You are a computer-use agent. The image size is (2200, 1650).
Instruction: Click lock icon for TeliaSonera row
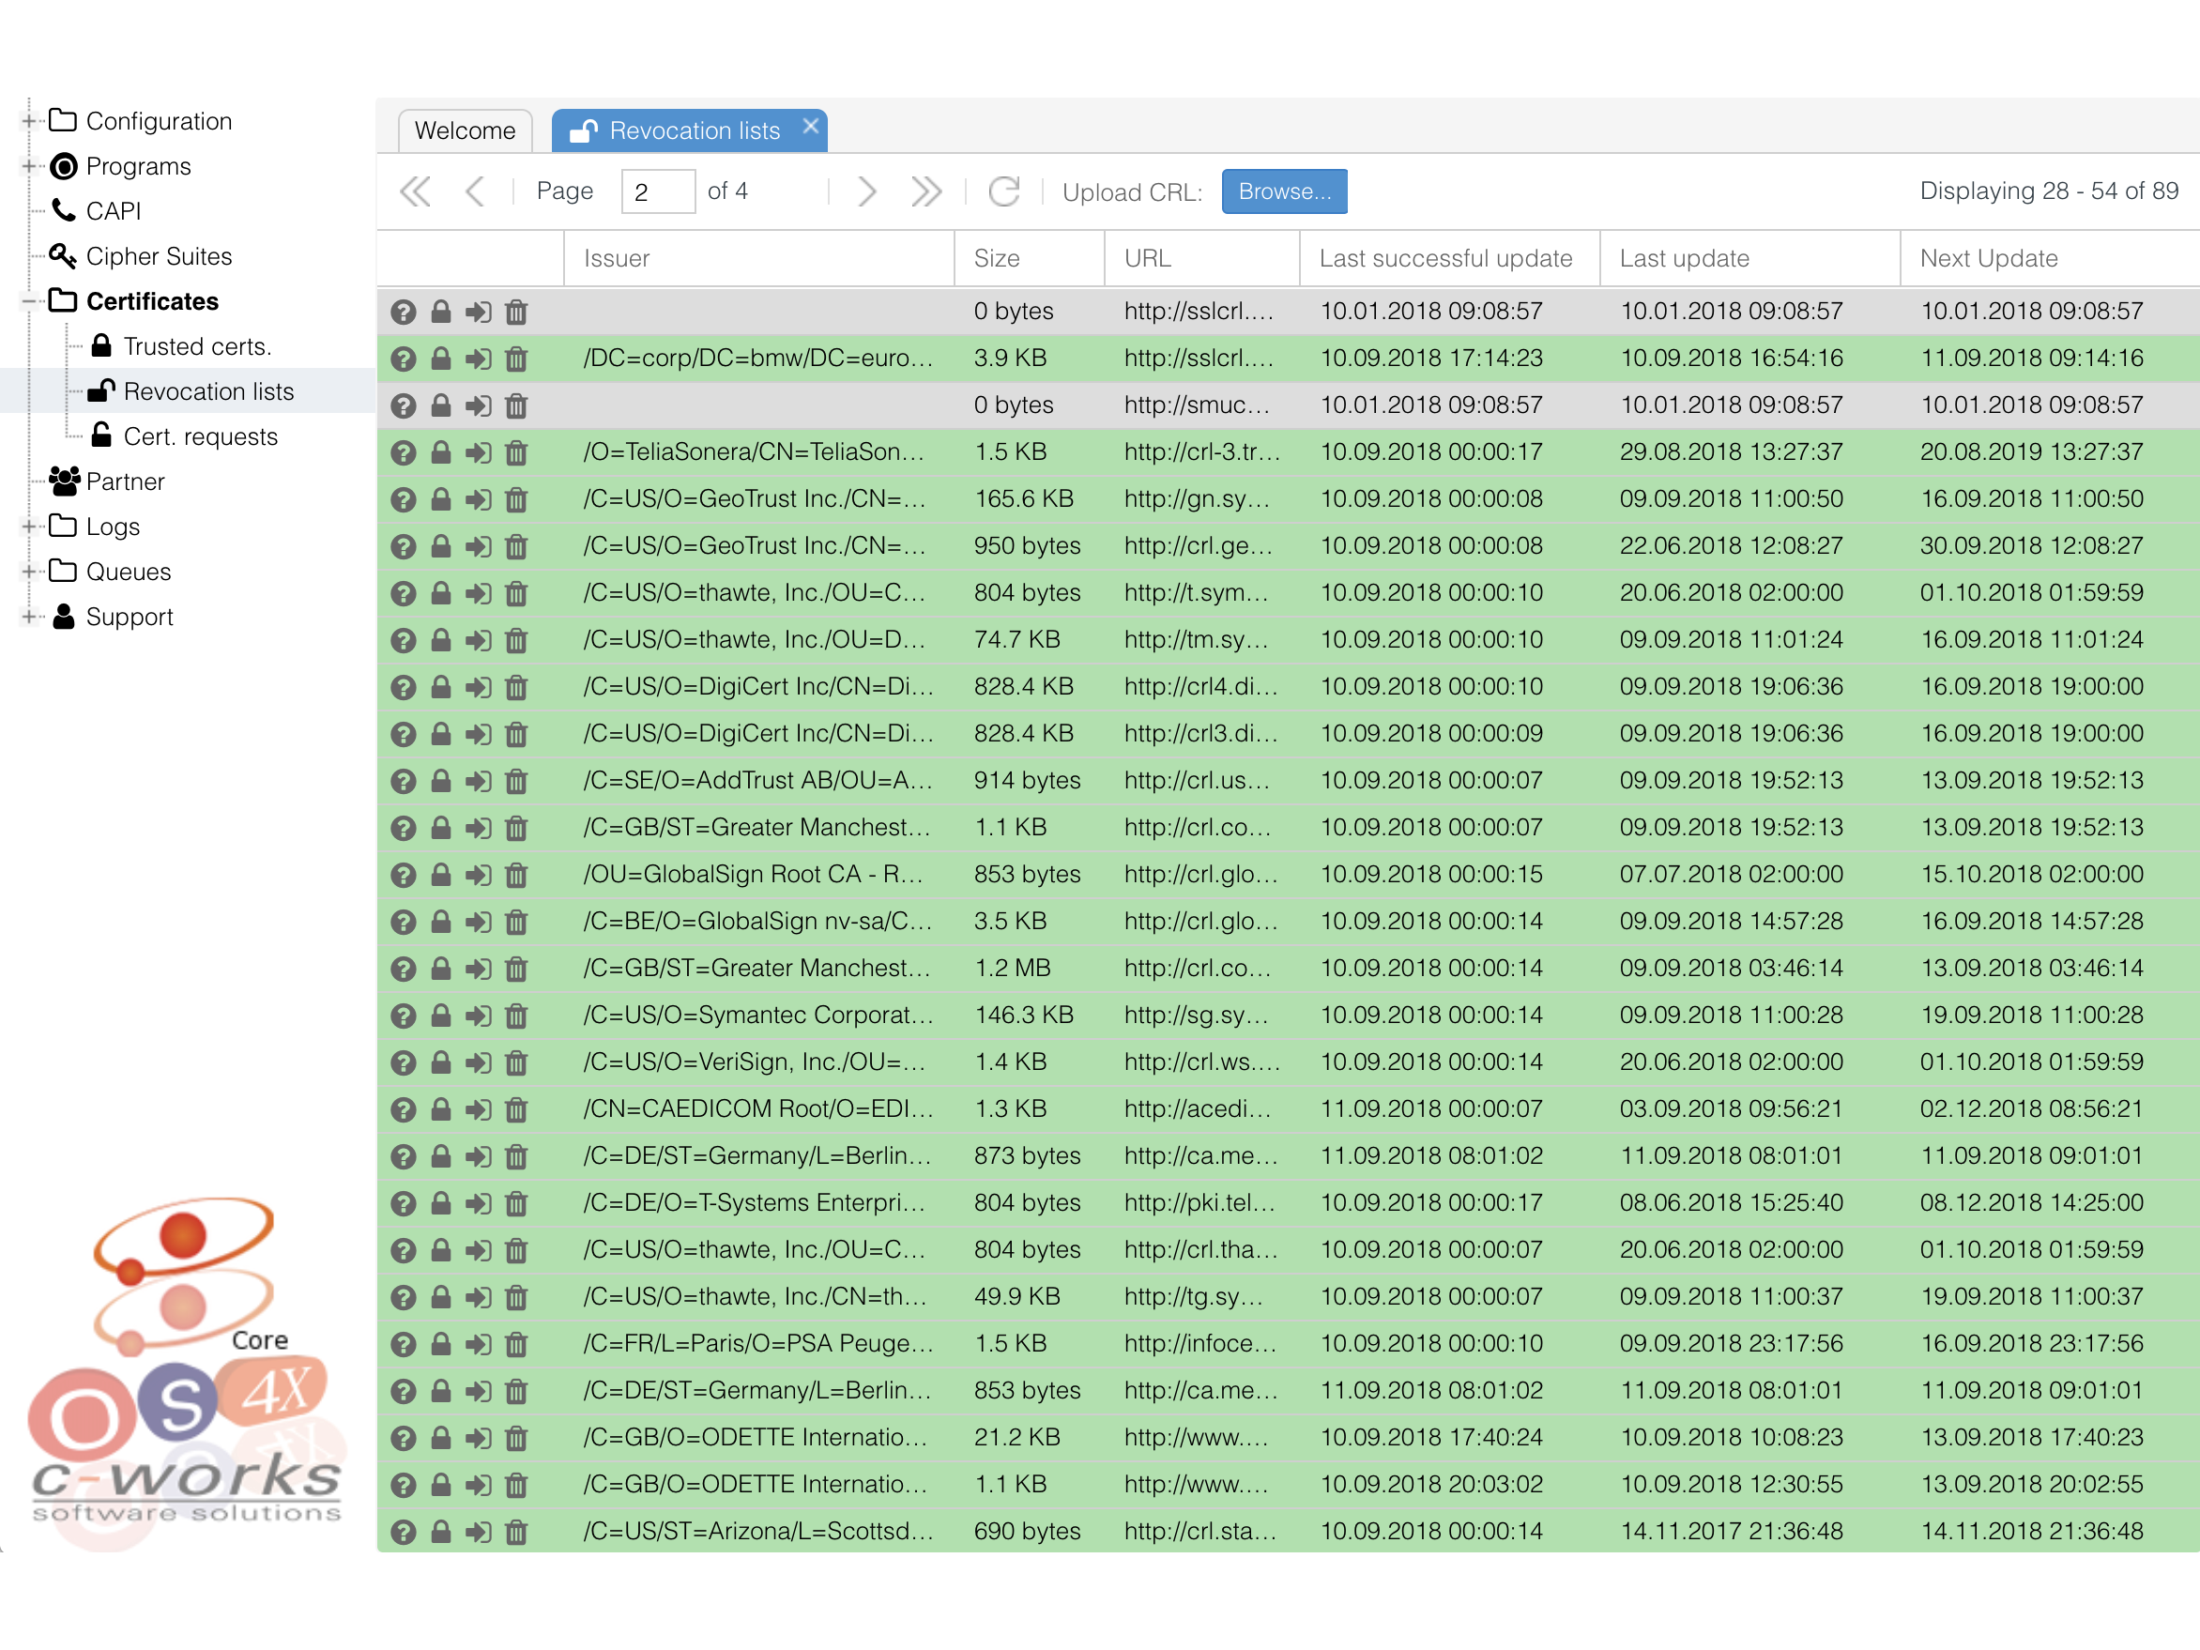[440, 452]
